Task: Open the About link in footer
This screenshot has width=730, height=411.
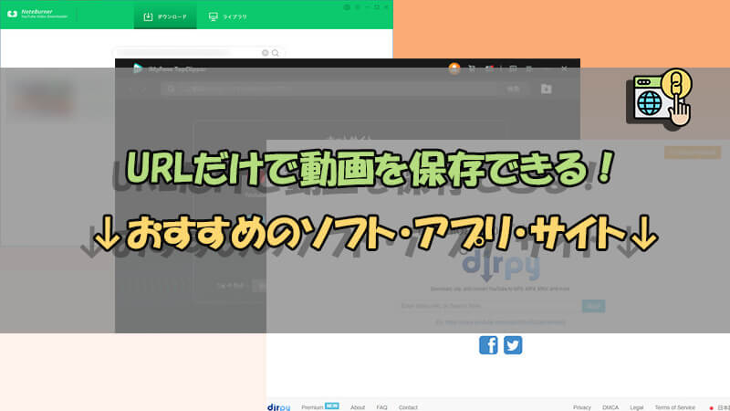Action: (x=358, y=406)
